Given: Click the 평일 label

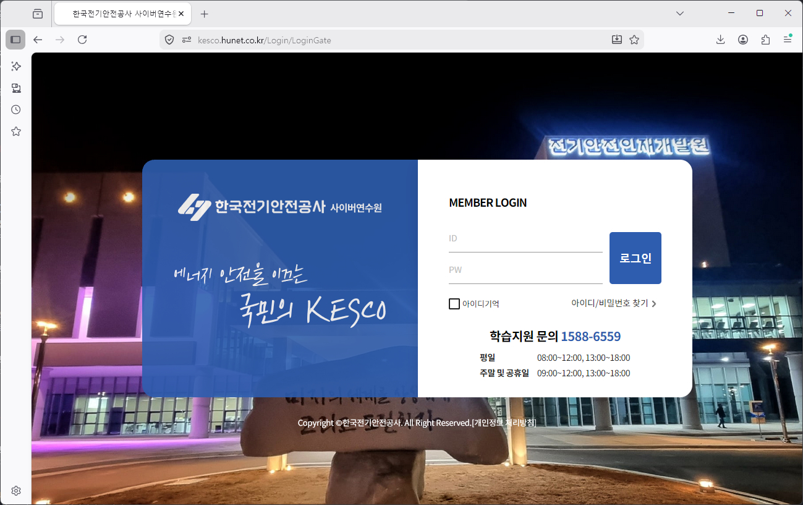Looking at the screenshot, I should pyautogui.click(x=487, y=358).
